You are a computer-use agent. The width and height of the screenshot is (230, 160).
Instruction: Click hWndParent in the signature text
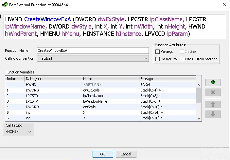tap(21, 34)
